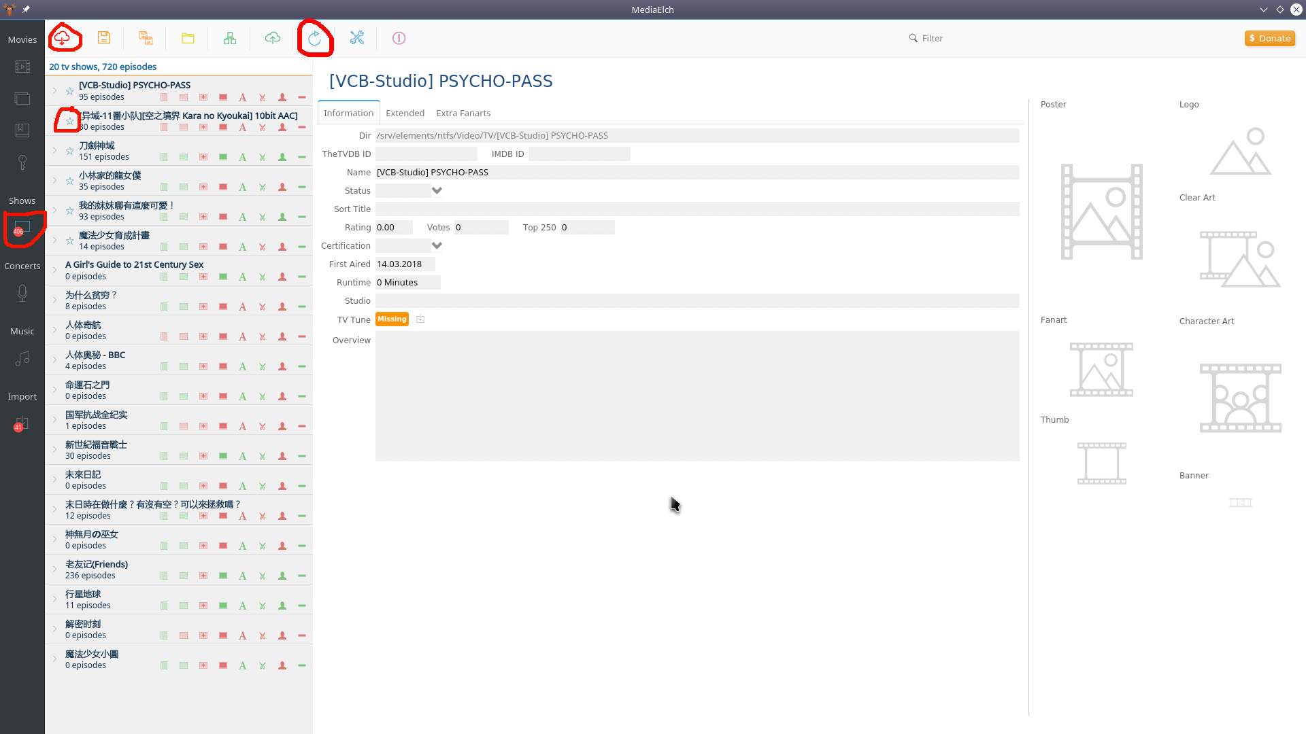
Task: Open the yellow folder rename tool
Action: [188, 38]
